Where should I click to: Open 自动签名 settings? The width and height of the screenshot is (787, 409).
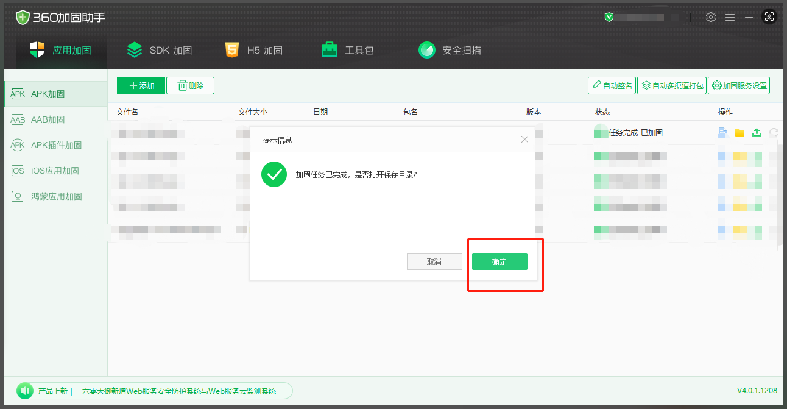click(x=612, y=86)
